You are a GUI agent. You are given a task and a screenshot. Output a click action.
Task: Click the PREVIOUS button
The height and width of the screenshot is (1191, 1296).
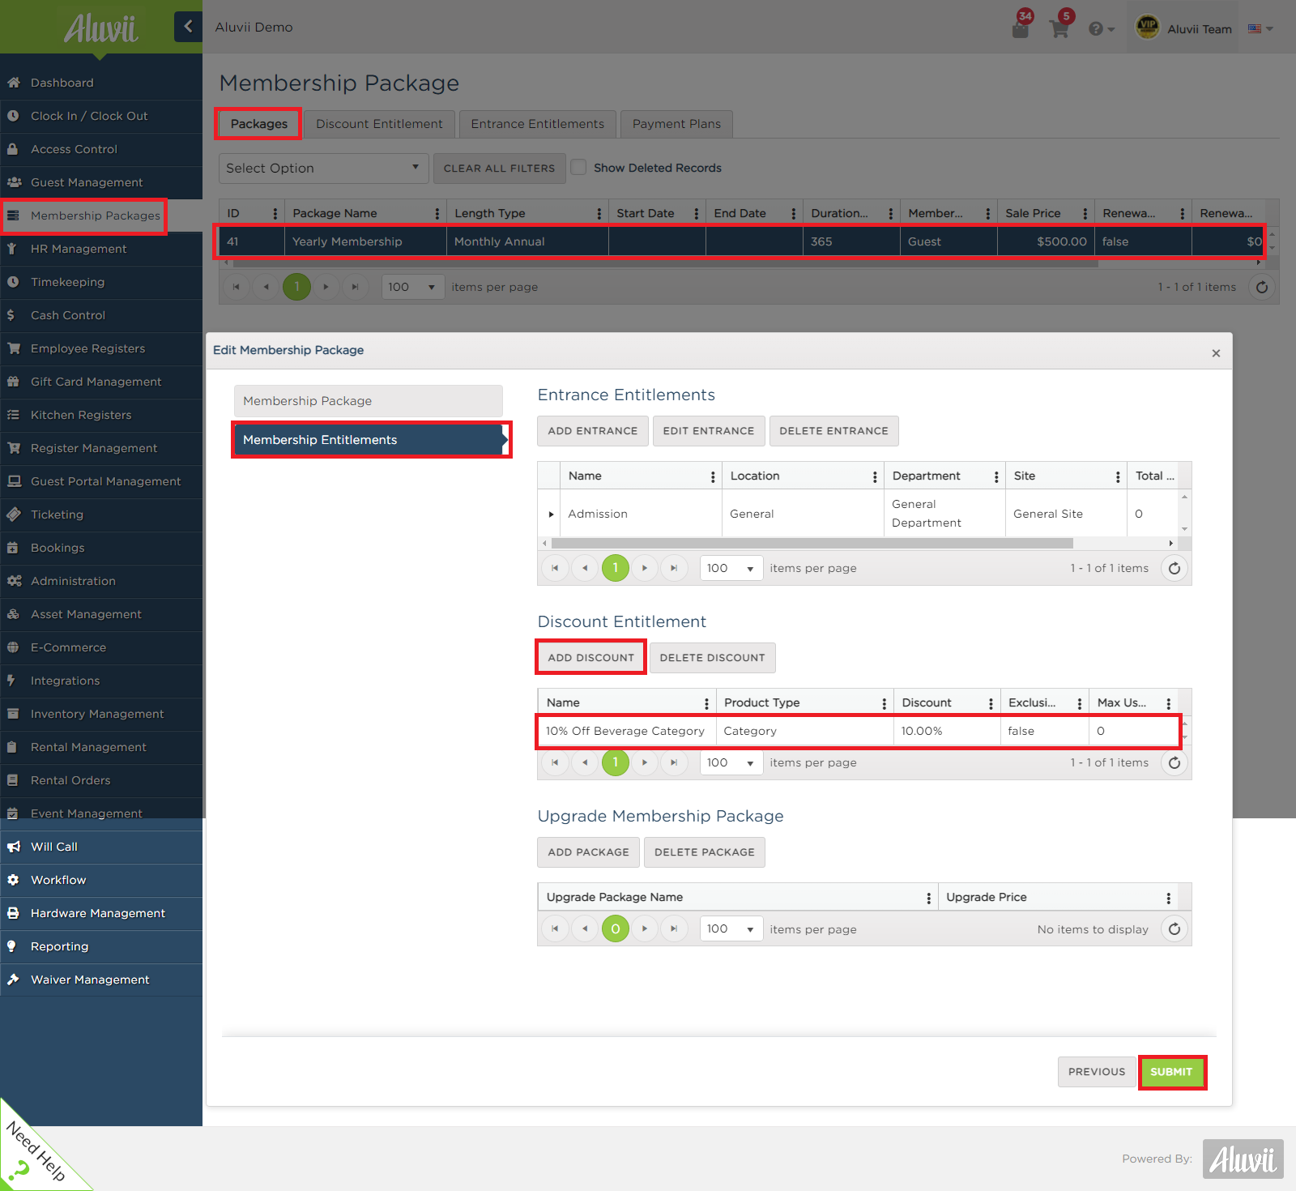coord(1097,1072)
